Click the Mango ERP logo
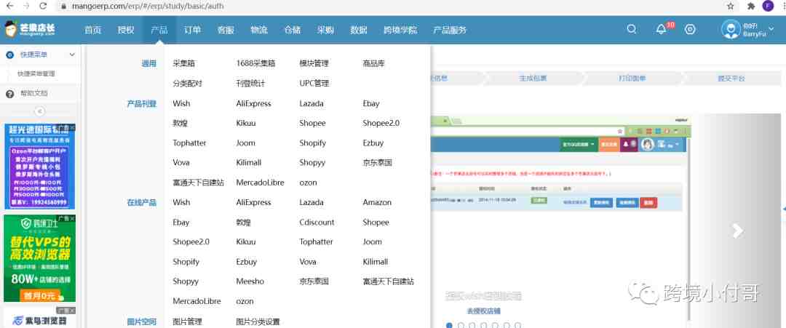Screen dimensions: 786x328 tap(29, 30)
